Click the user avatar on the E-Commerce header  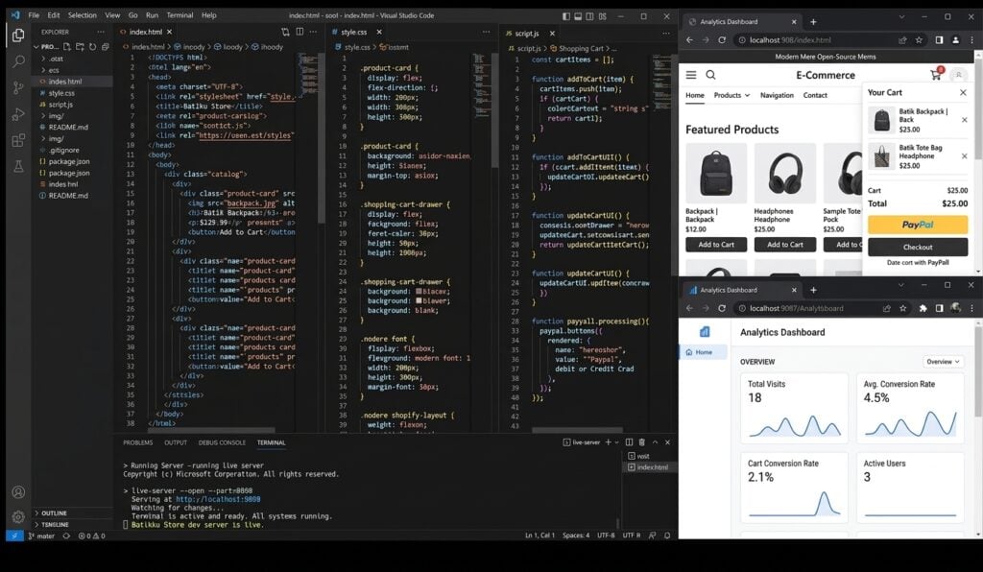[958, 75]
